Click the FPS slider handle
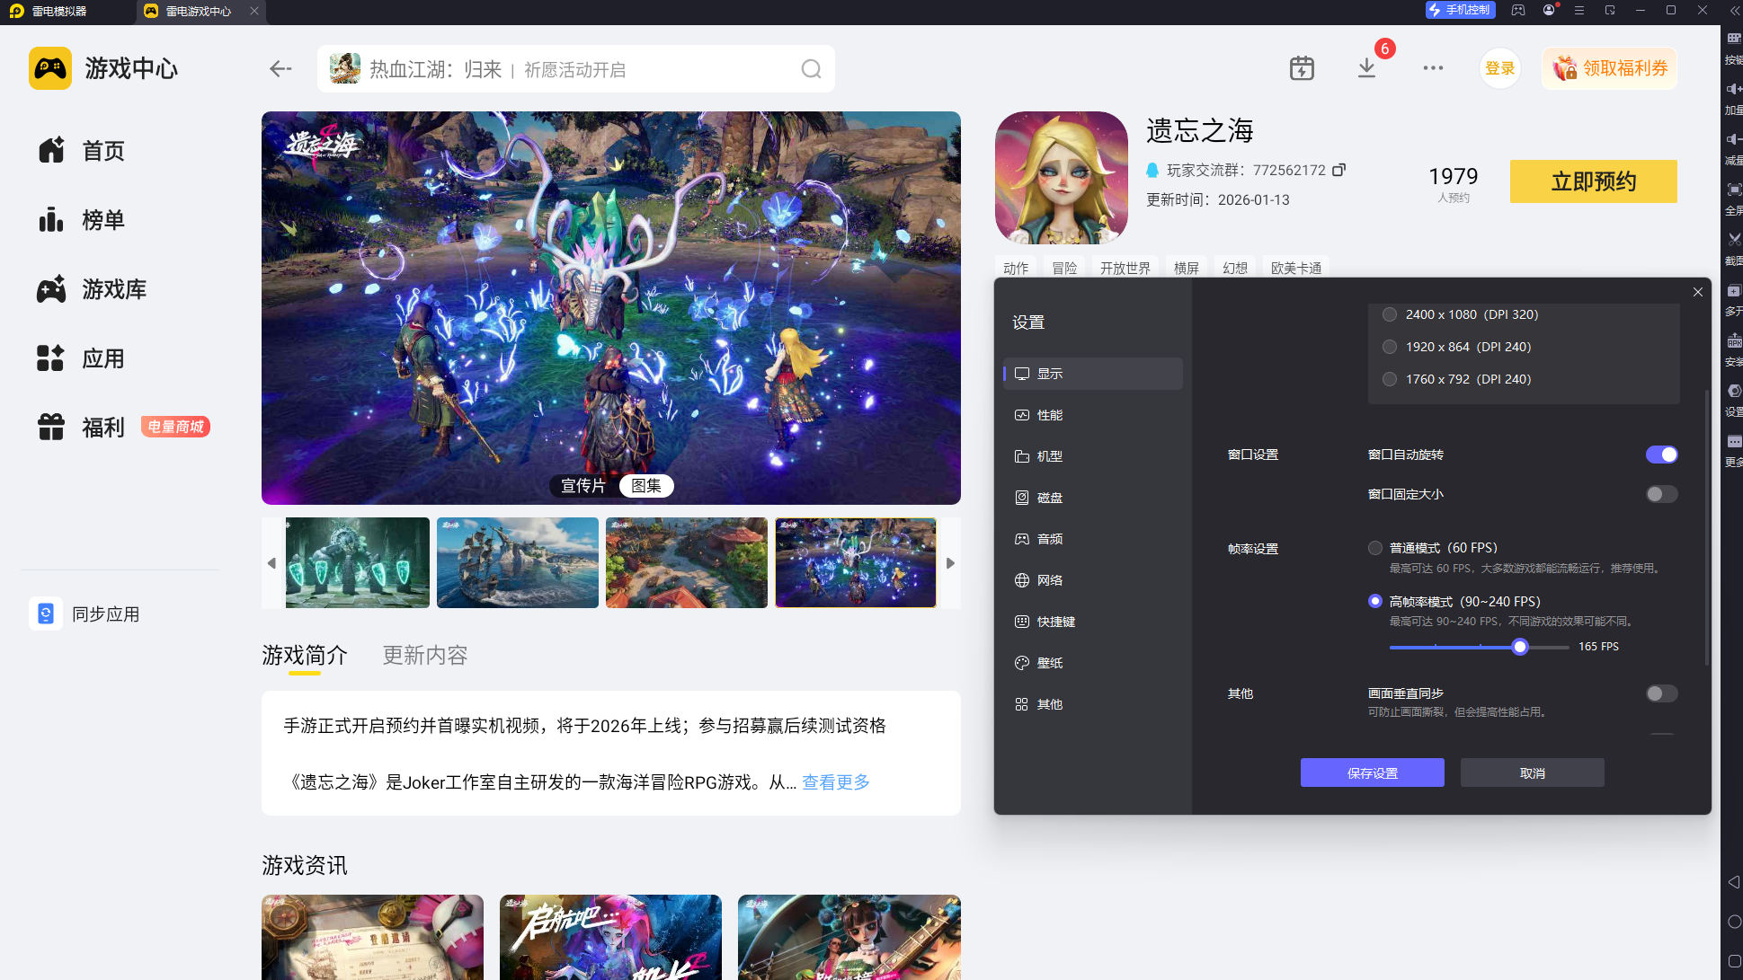1743x980 pixels. point(1520,647)
